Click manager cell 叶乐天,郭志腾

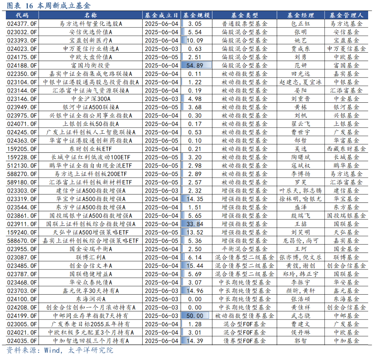pyautogui.click(x=301, y=190)
